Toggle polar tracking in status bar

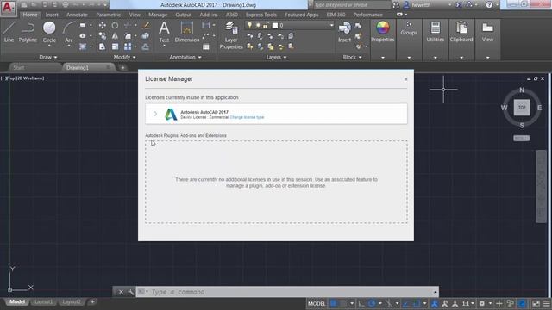[x=372, y=303]
